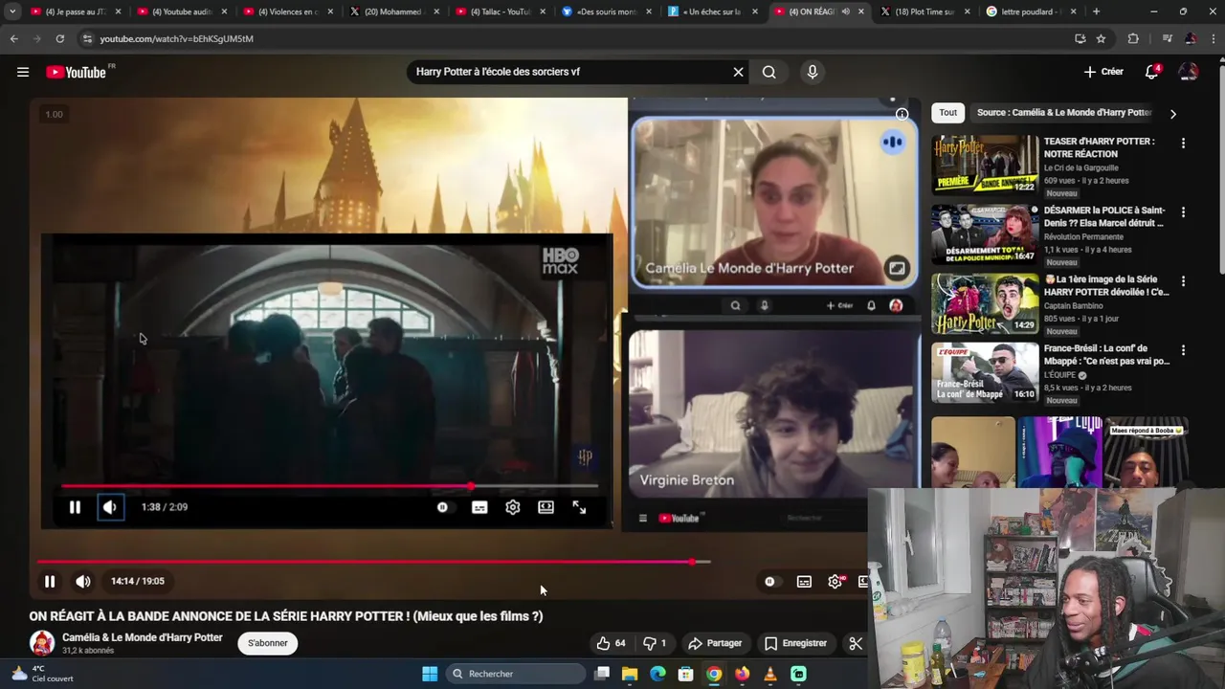Reload the page

coord(59,38)
